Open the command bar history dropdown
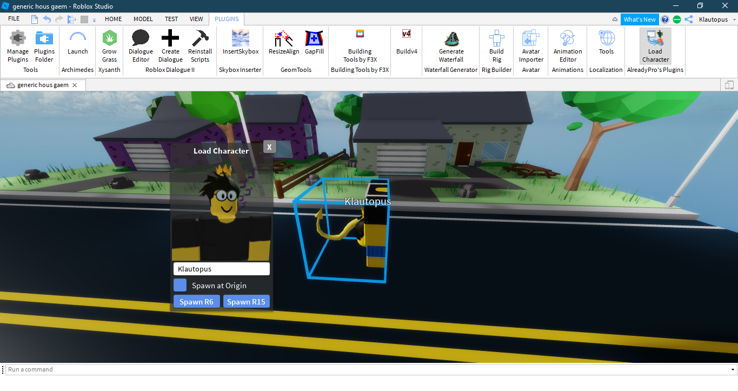Screen dimensions: 738x391 [x=733, y=370]
